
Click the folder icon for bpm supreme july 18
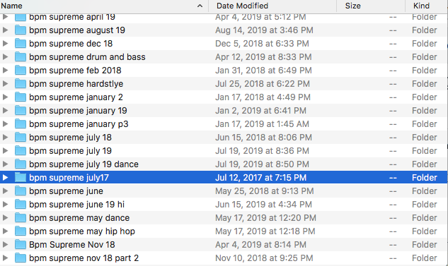[x=21, y=138]
